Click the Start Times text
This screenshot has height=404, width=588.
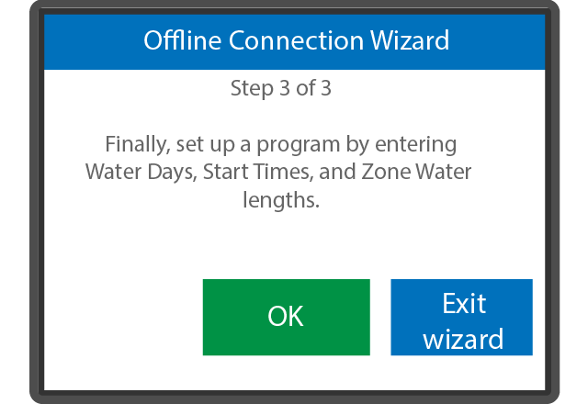click(257, 172)
